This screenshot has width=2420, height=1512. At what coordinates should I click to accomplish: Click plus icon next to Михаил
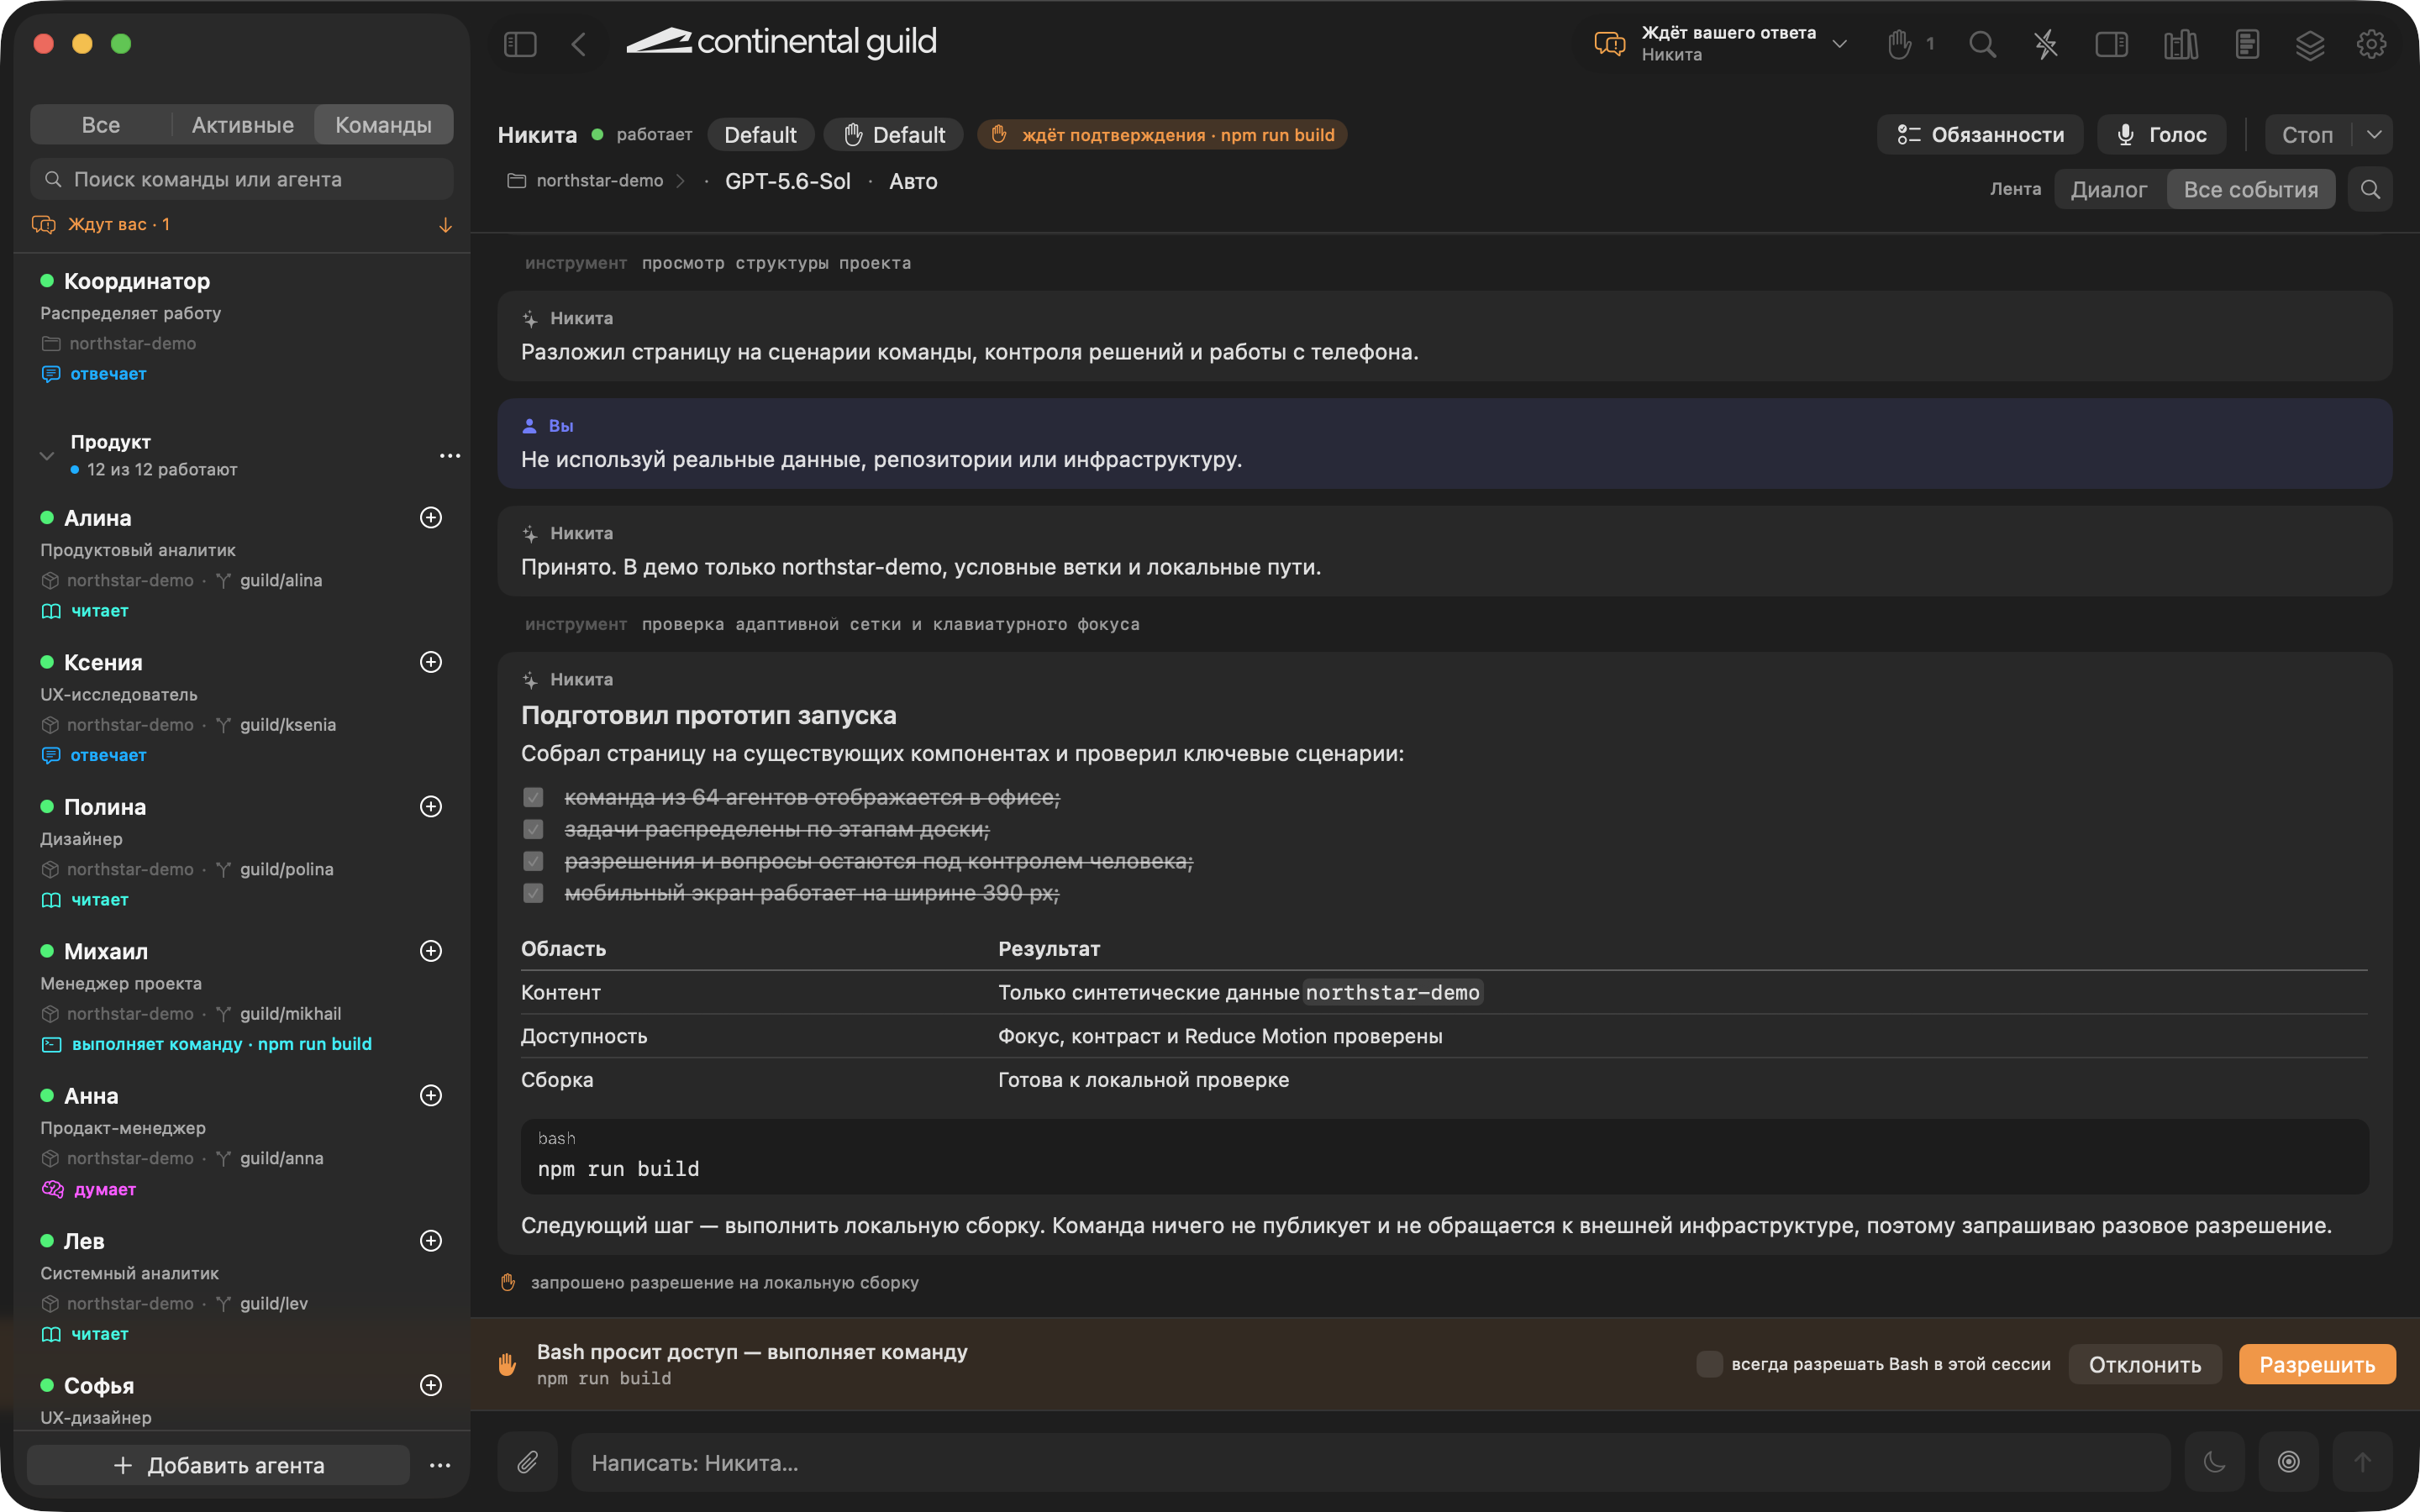(x=431, y=951)
